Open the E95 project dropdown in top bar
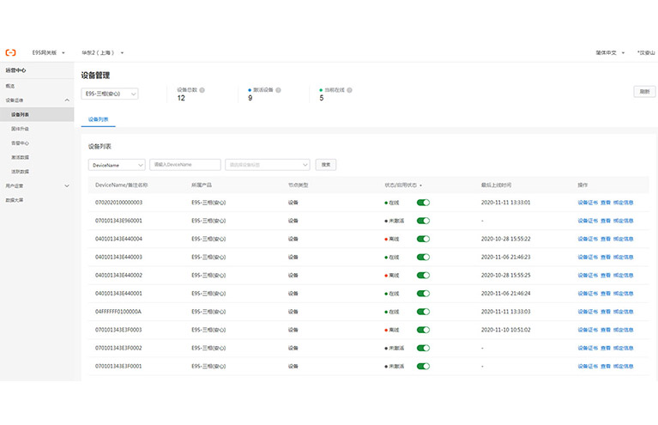This screenshot has height=425, width=658. point(48,52)
